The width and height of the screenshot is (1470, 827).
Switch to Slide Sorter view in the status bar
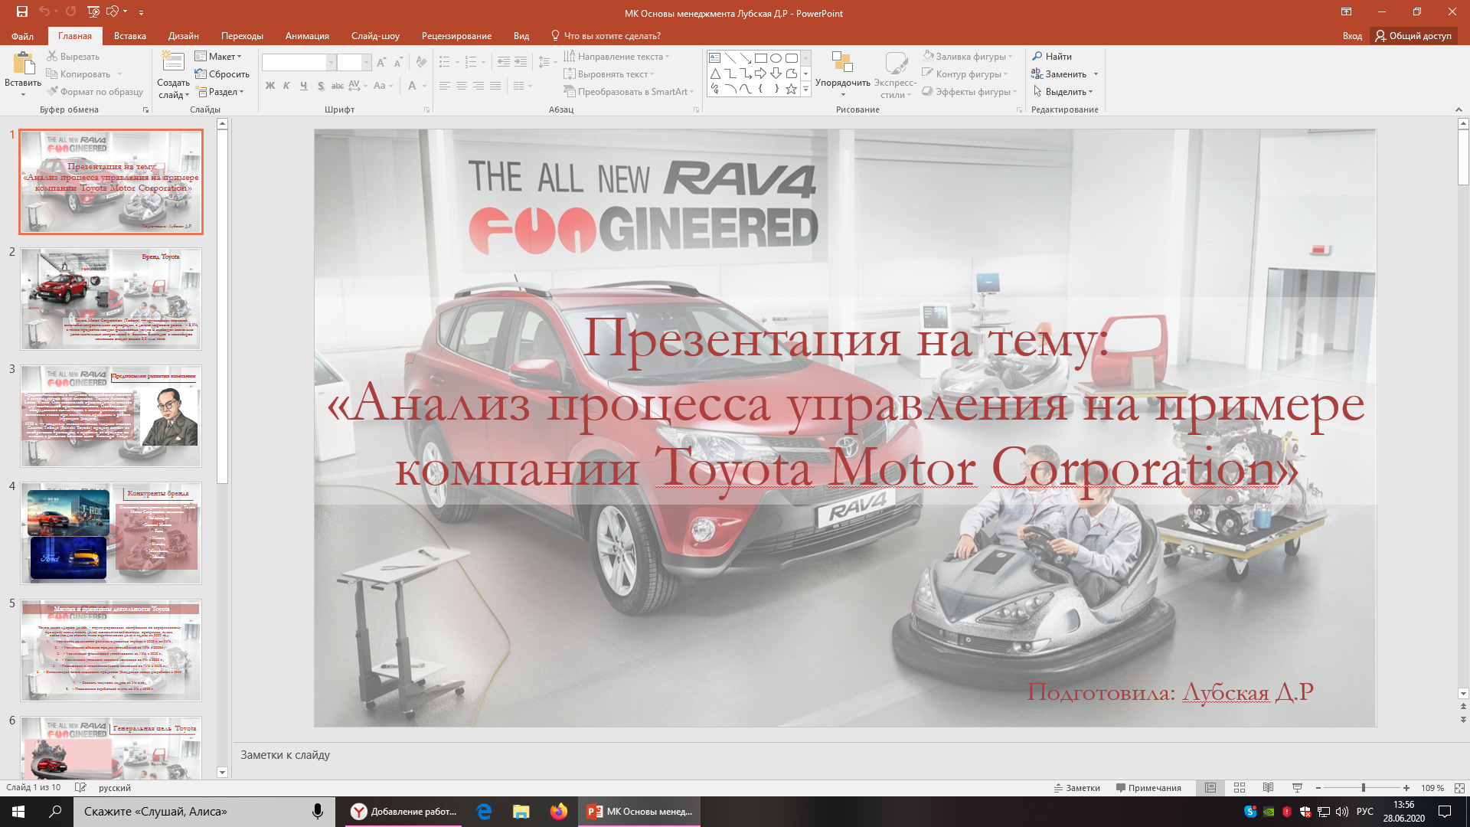[x=1240, y=787]
